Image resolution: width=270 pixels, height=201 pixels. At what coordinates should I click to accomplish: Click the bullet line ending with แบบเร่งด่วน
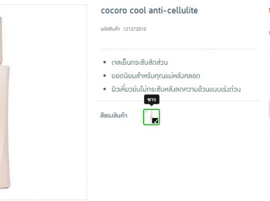pos(176,89)
